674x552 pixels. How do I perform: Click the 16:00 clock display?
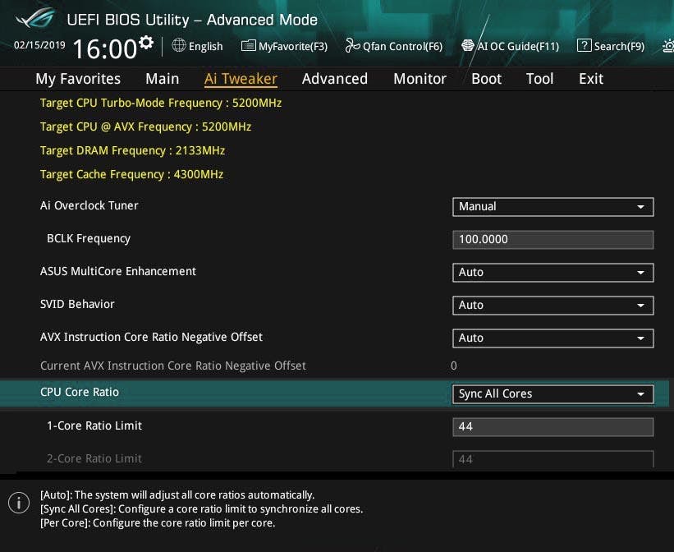(x=105, y=48)
